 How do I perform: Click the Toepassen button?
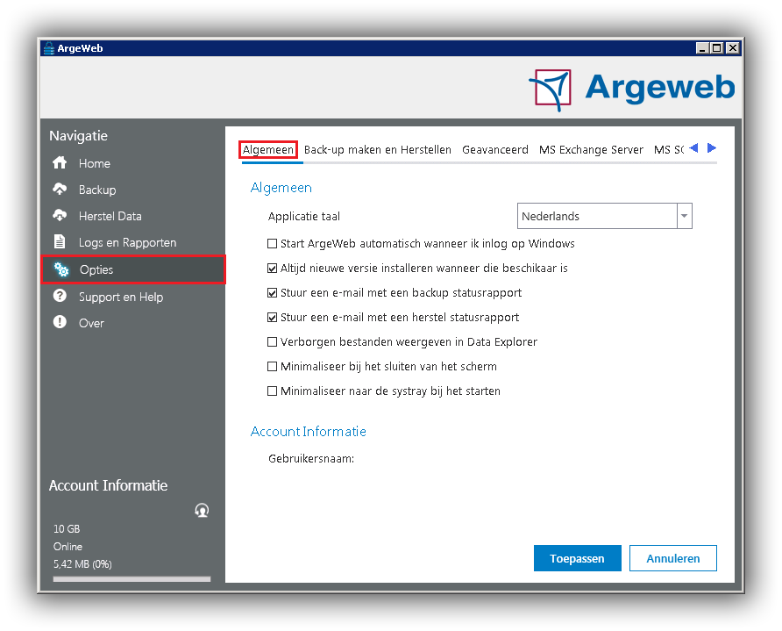click(578, 558)
